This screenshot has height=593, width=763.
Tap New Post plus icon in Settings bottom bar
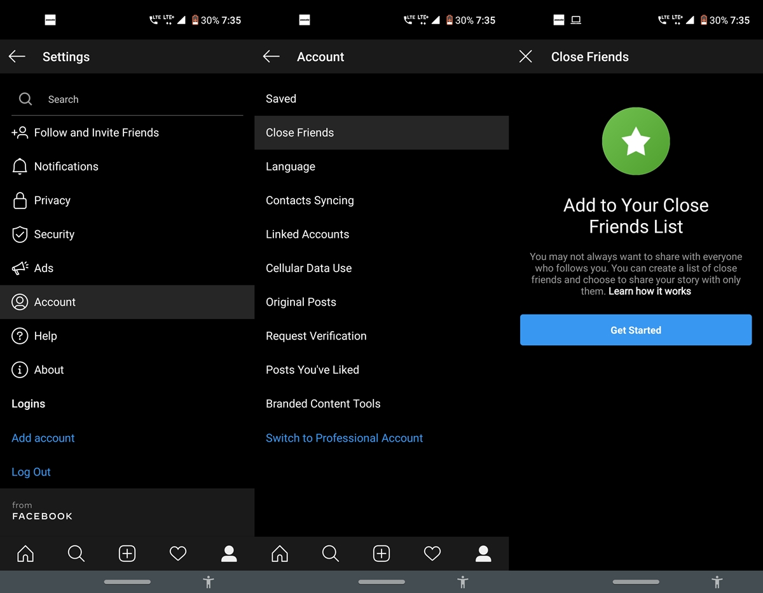127,554
